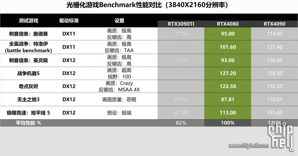Screen dimensions: 298x156
Task: Select the RTX3090TI value 73.00
Action: [x=181, y=60]
